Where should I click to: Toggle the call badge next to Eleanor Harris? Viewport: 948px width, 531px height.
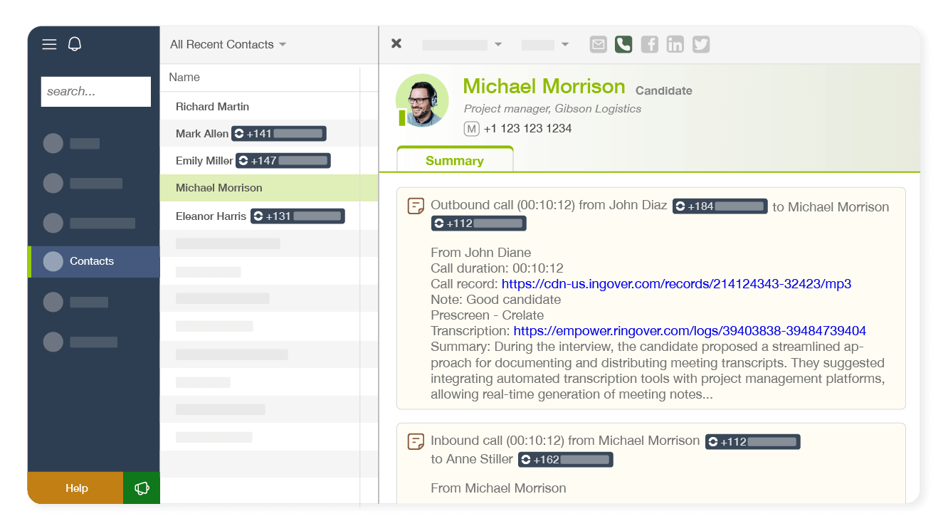point(297,216)
